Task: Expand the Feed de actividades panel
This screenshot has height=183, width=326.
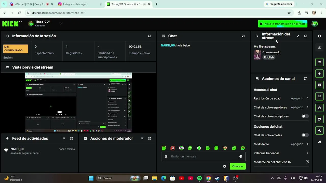Action: click(72, 139)
